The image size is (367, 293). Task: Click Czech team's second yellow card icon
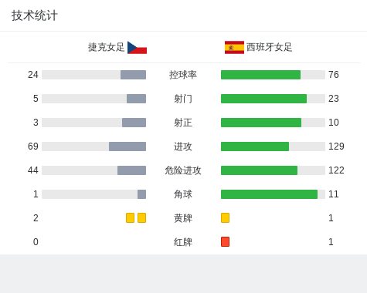(141, 218)
